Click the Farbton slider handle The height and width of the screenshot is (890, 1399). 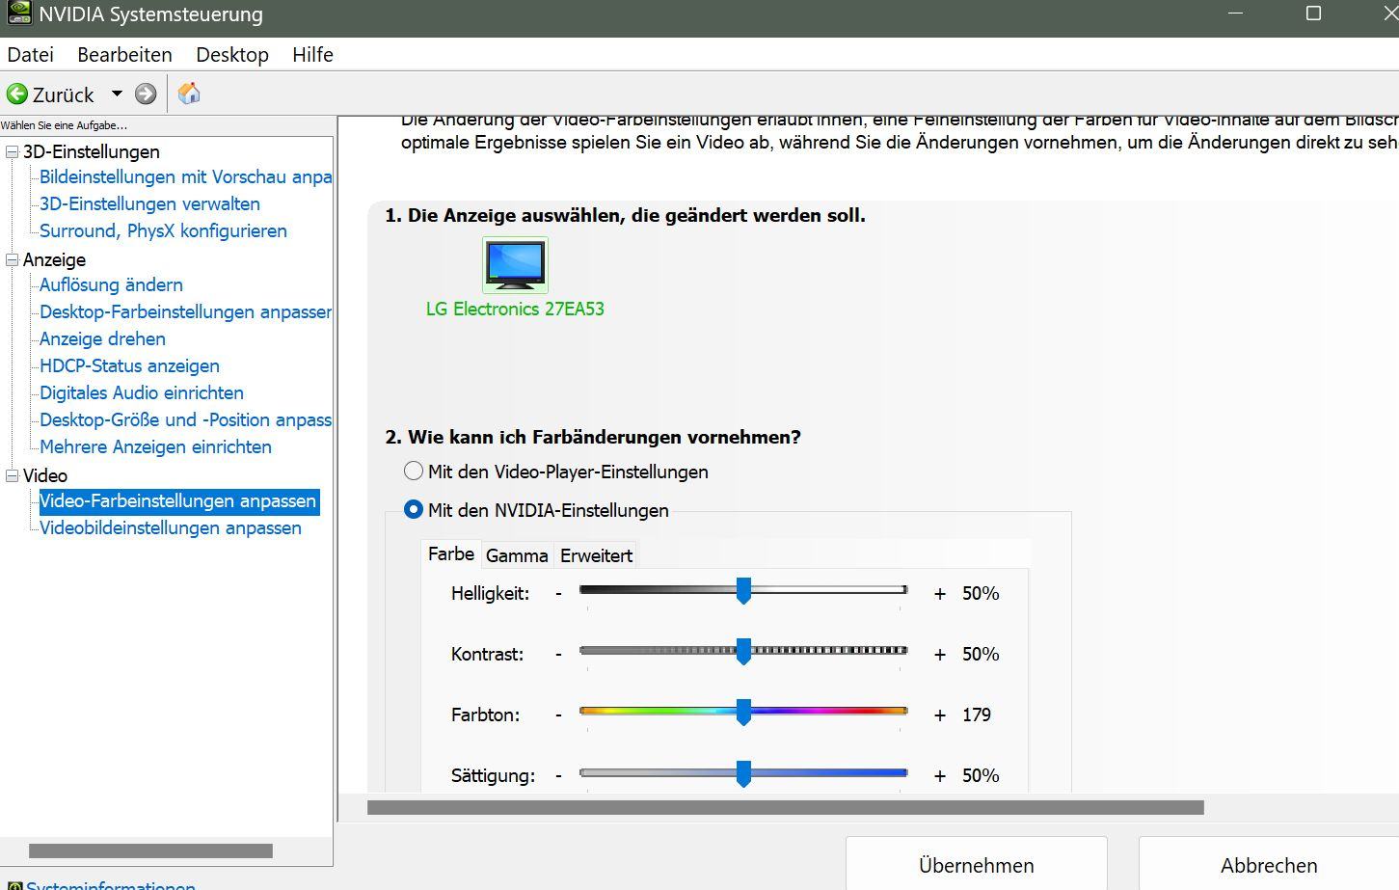(x=743, y=713)
